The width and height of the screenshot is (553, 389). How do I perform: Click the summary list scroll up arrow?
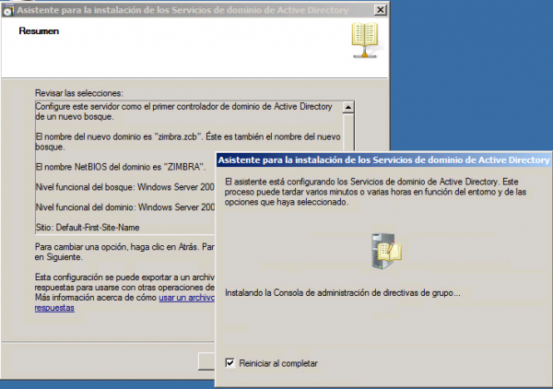click(x=348, y=107)
